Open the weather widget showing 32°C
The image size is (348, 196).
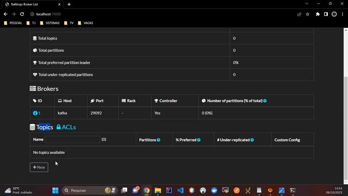pos(18,191)
